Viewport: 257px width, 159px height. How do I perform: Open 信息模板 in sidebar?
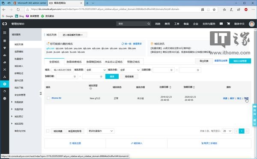click(x=19, y=51)
